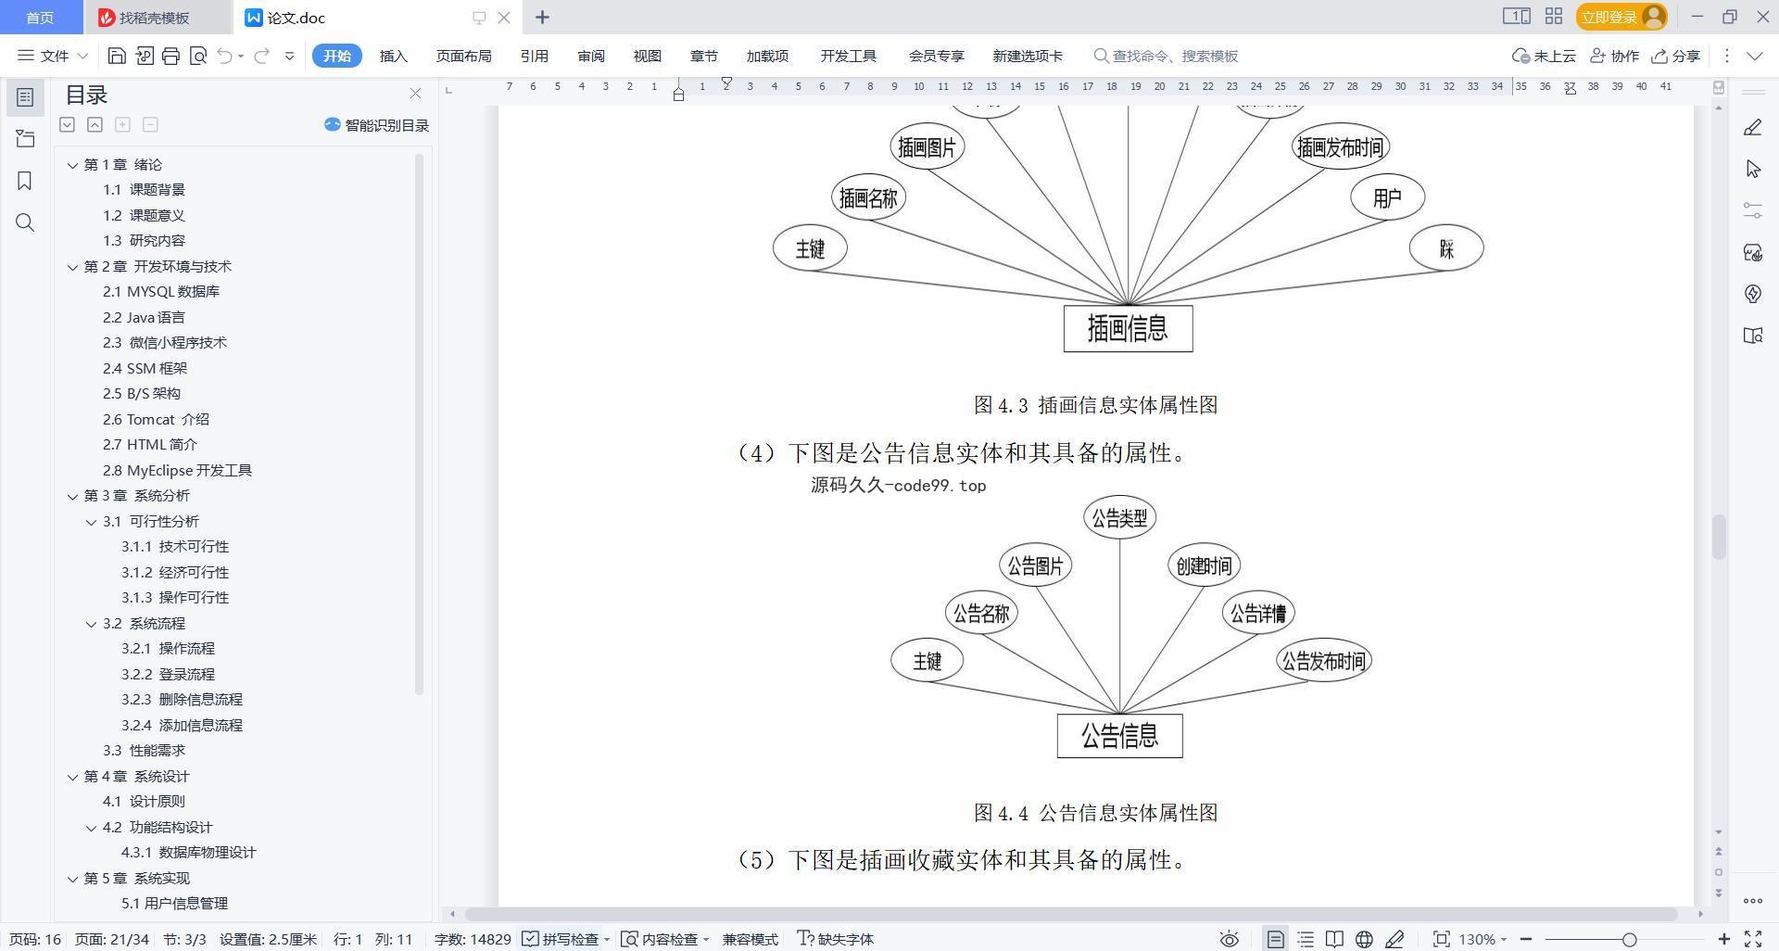1779x951 pixels.
Task: Collapse the 4.2 功能结构设计 node
Action: point(91,827)
